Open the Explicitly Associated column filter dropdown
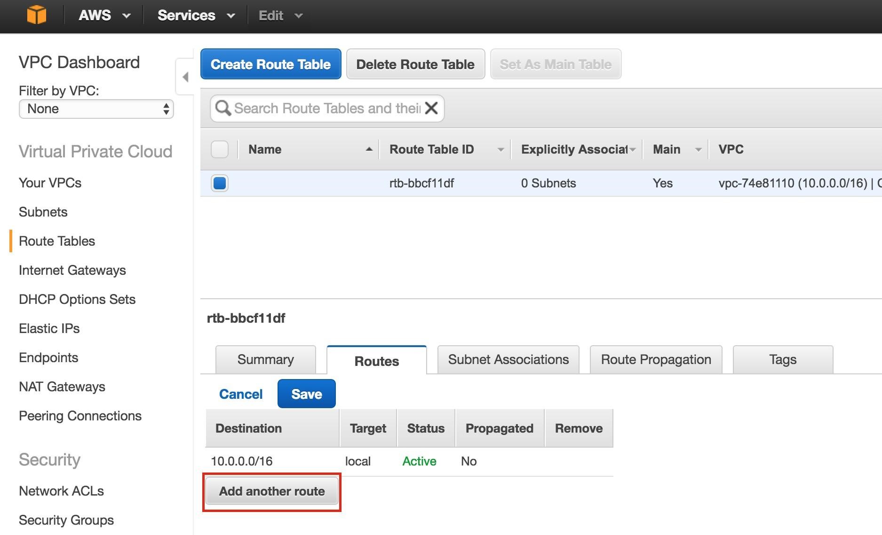Screen dimensions: 882x535 [x=632, y=149]
